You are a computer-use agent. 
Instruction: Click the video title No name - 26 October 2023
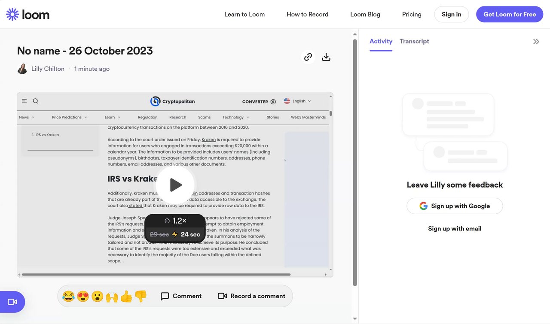(85, 51)
